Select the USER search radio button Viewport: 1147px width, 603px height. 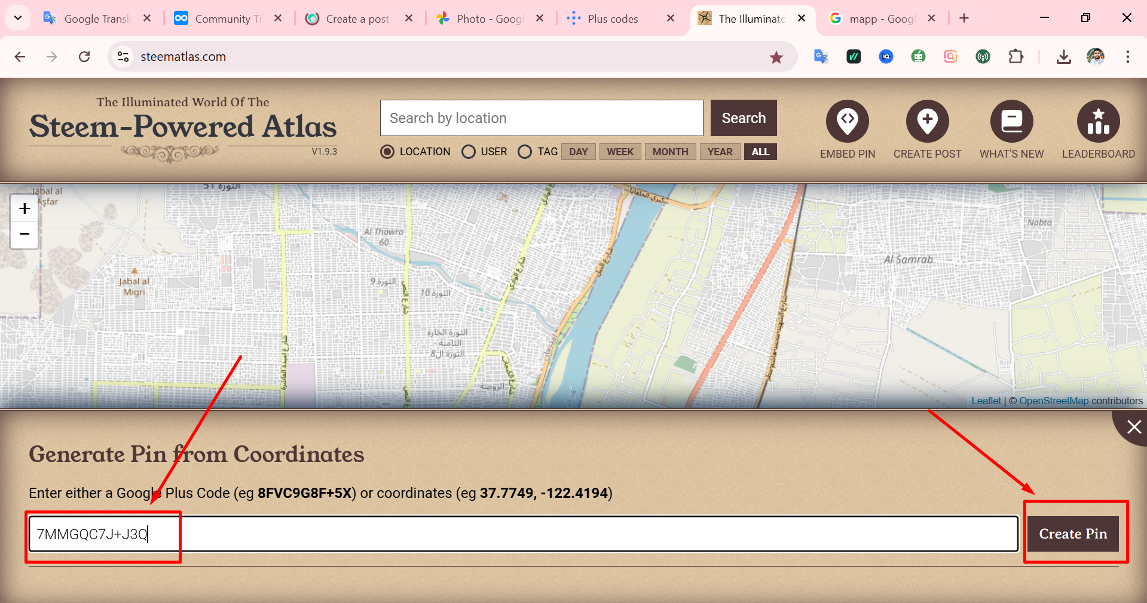[x=469, y=152]
